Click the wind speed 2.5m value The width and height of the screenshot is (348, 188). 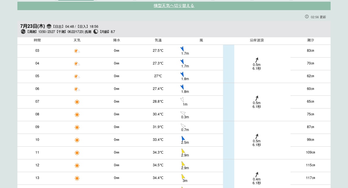(185, 143)
